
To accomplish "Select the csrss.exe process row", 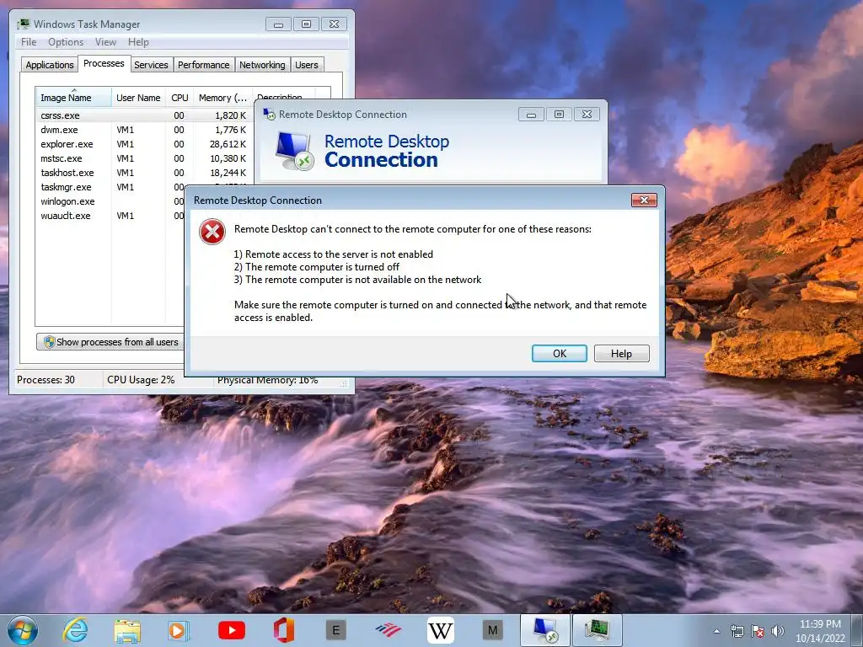I will click(x=144, y=115).
